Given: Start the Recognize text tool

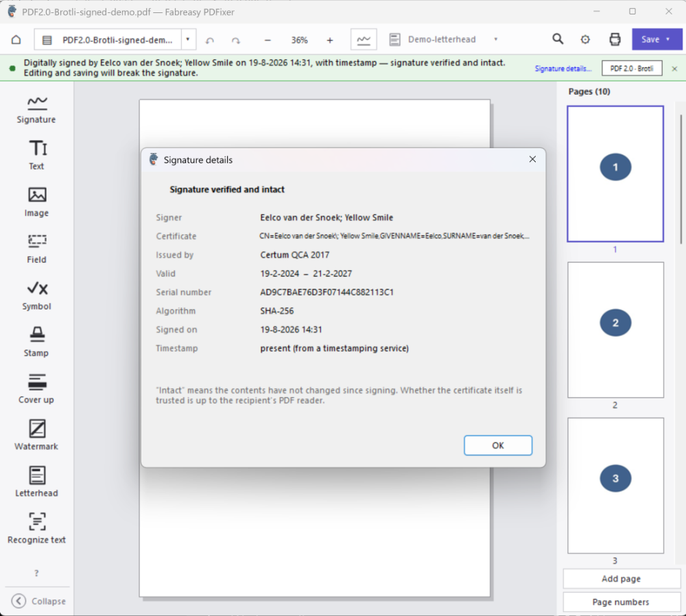Looking at the screenshot, I should (36, 528).
